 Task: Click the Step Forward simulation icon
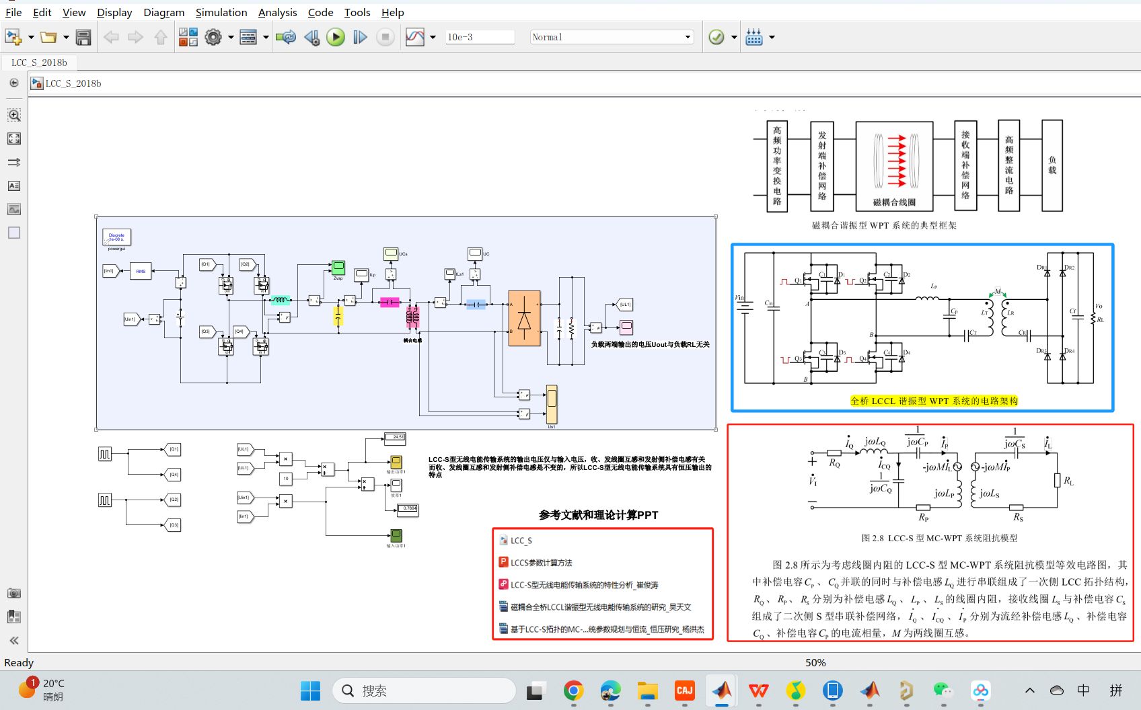coord(360,37)
